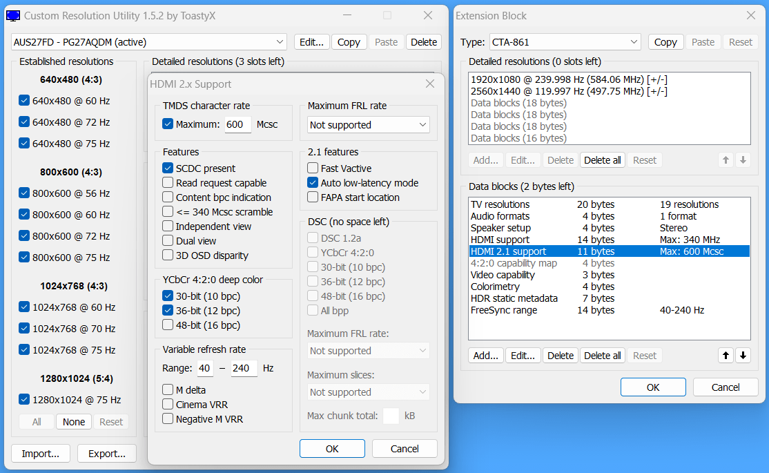Viewport: 769px width, 473px height.
Task: Click None under established resolutions
Action: point(74,421)
